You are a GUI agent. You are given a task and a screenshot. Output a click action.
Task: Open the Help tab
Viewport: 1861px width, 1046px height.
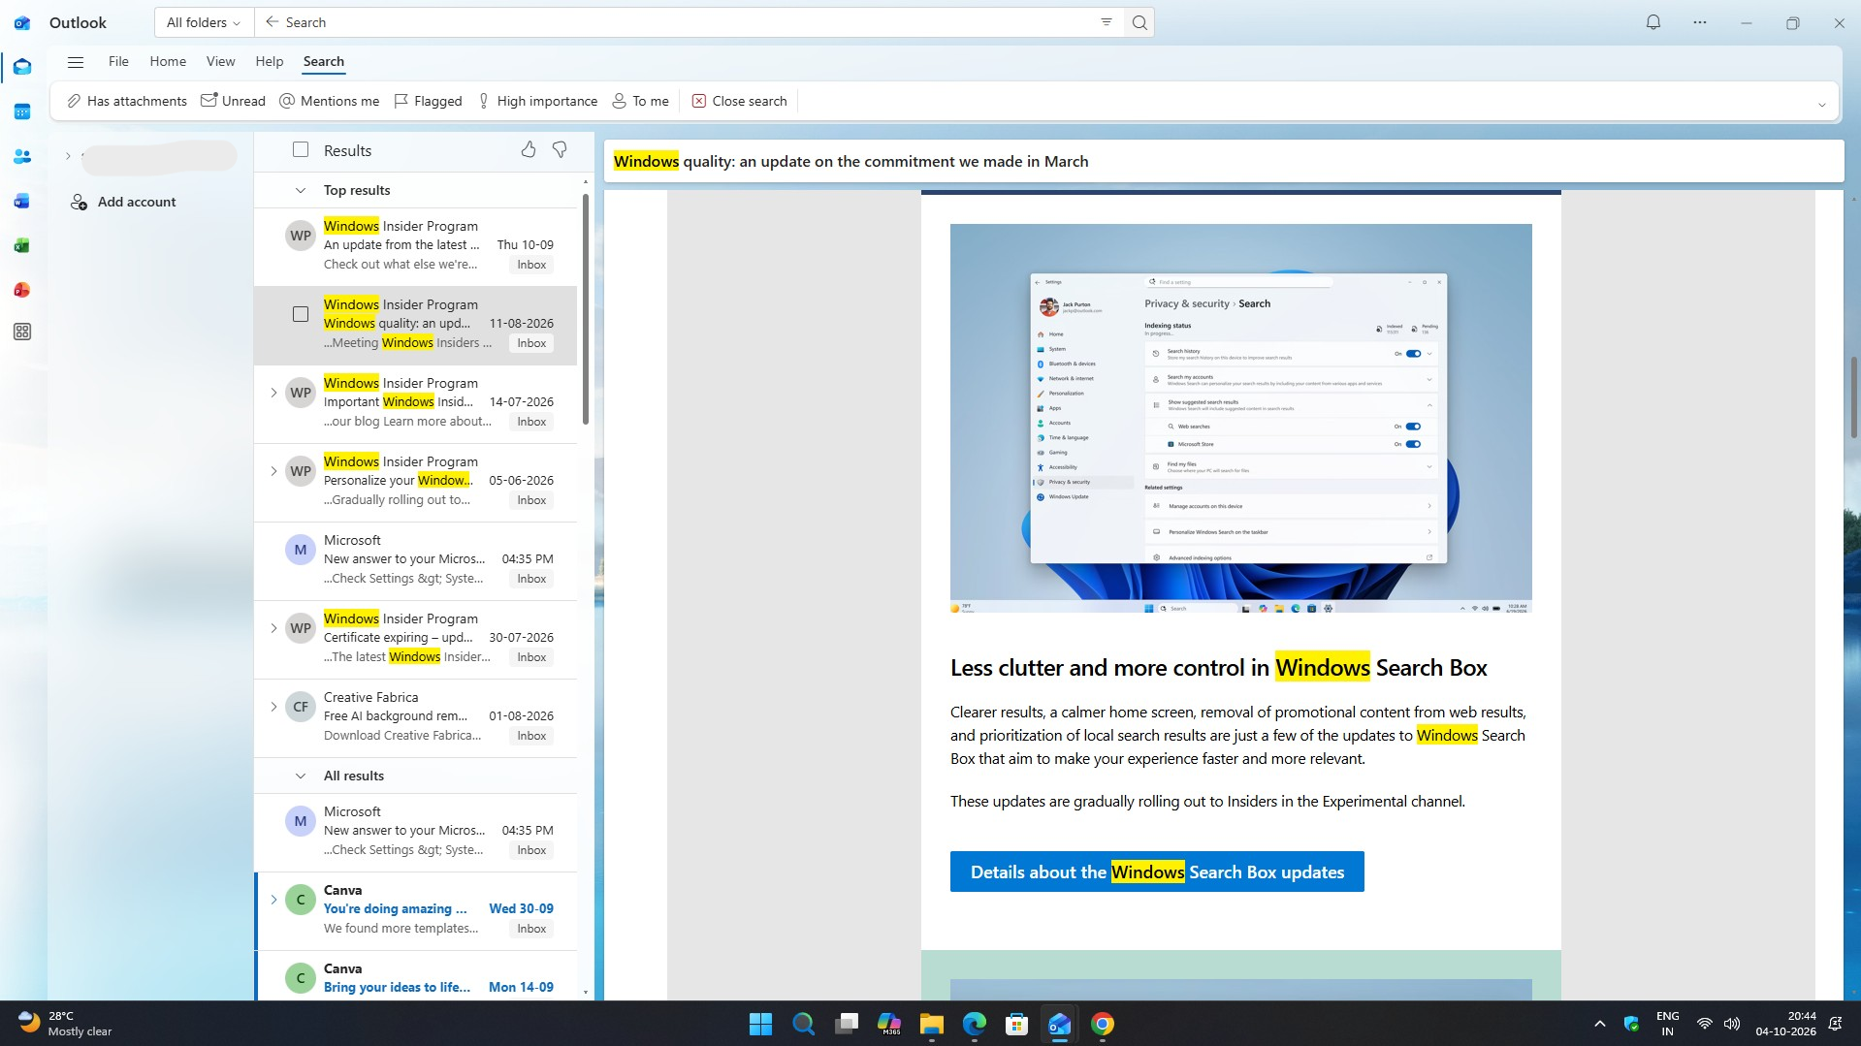tap(270, 61)
